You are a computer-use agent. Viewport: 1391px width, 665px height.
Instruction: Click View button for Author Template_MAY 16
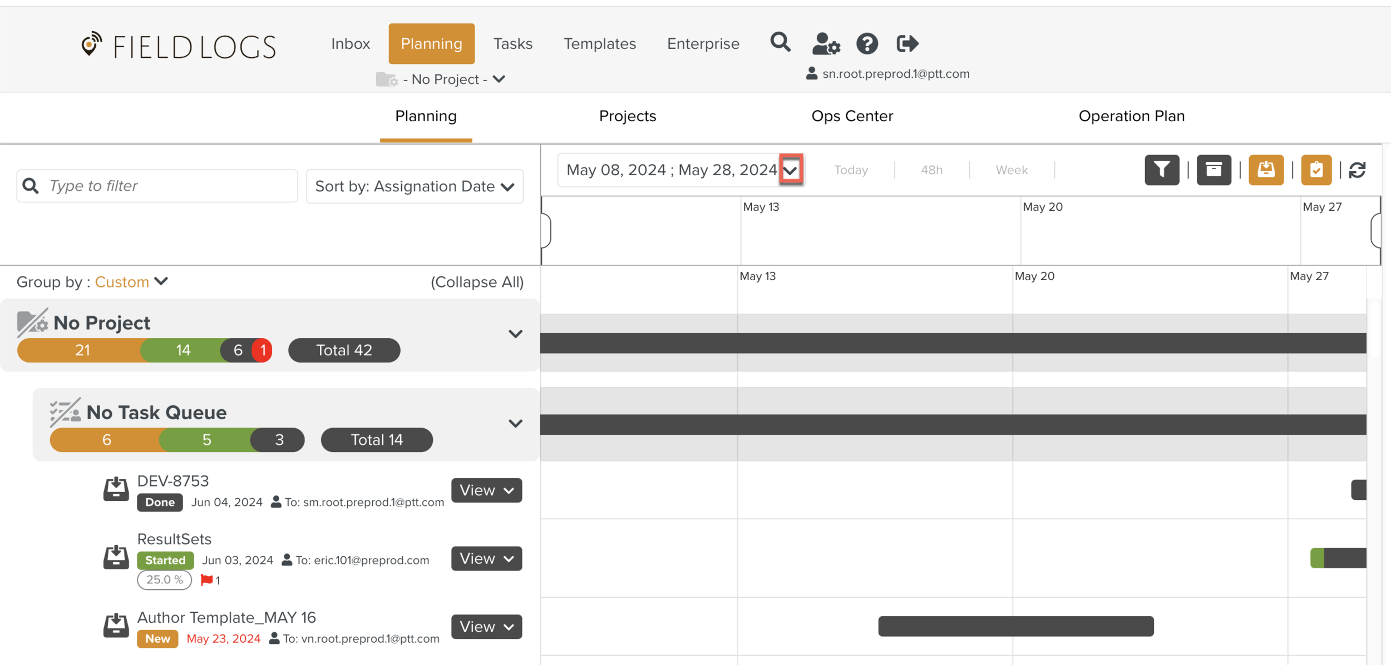(x=486, y=627)
